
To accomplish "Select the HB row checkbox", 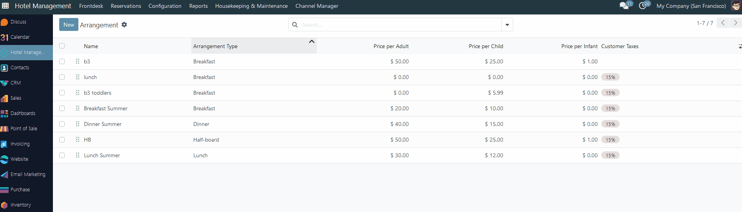I will 62,140.
